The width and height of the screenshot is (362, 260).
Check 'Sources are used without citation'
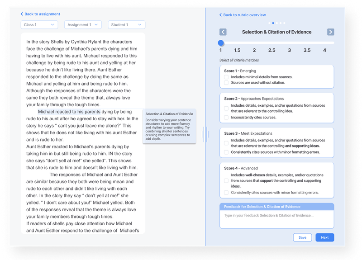pos(226,83)
